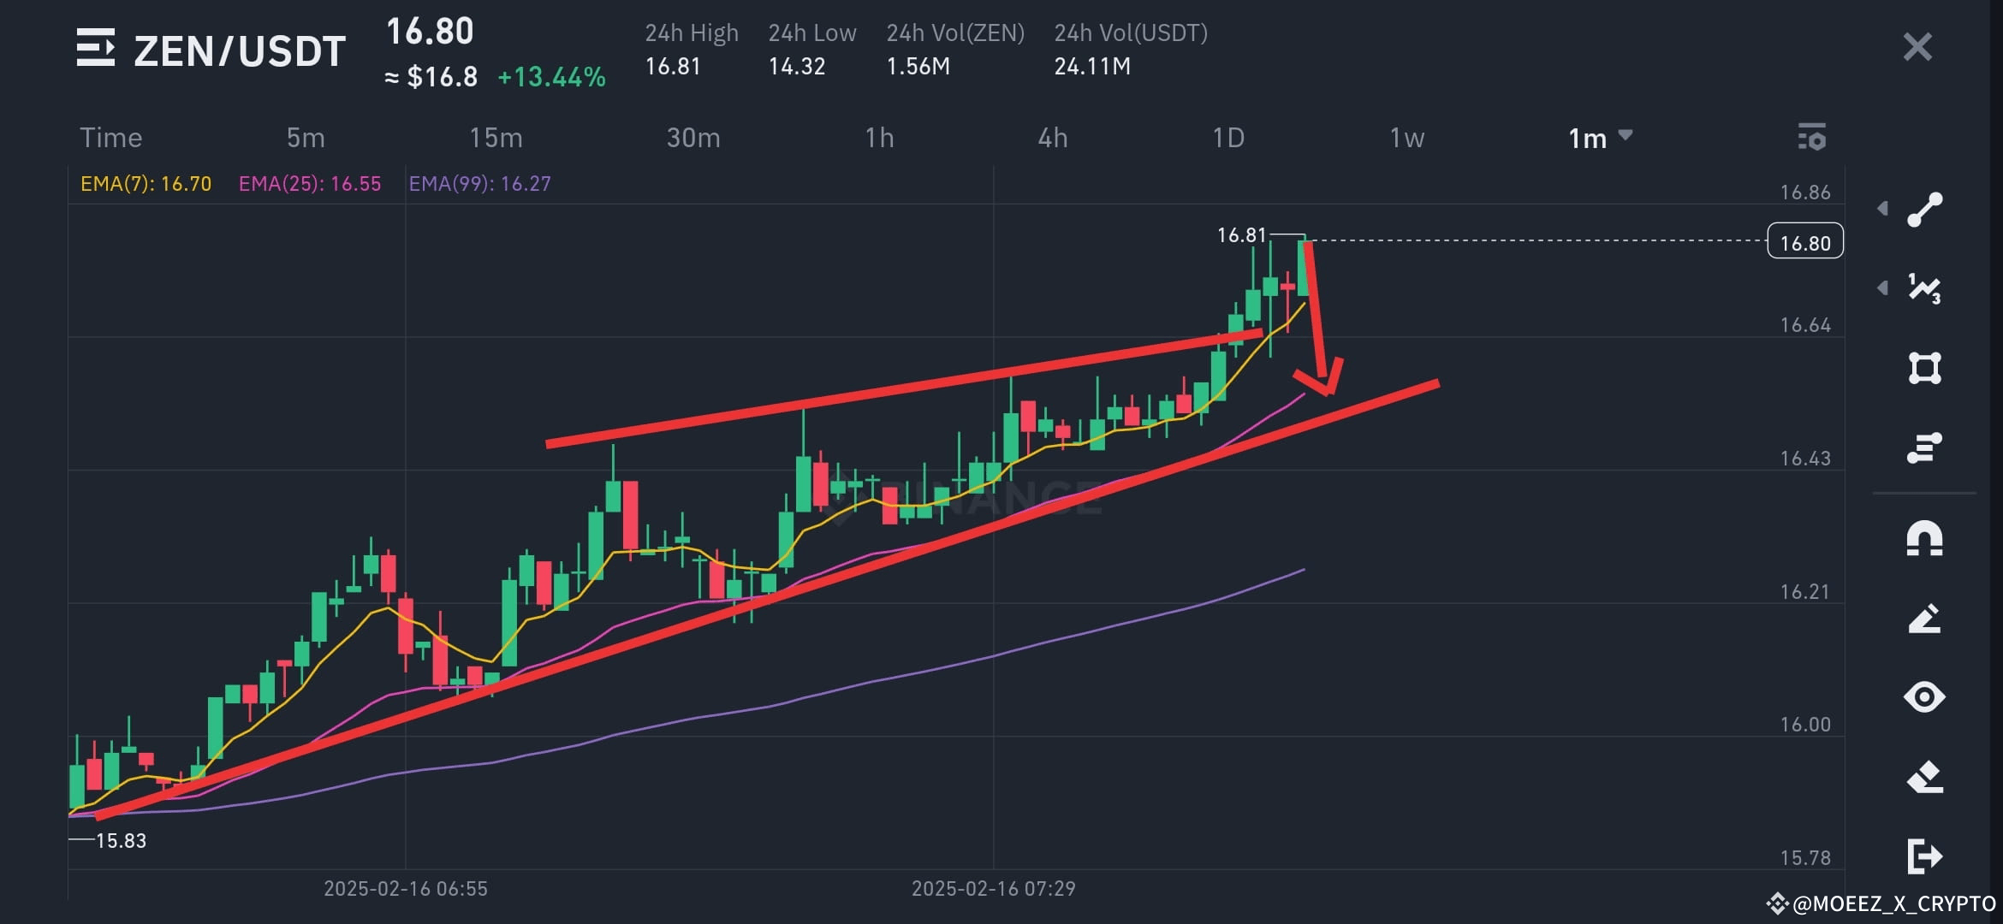
Task: Switch to the 1h interval tab
Action: click(x=879, y=138)
